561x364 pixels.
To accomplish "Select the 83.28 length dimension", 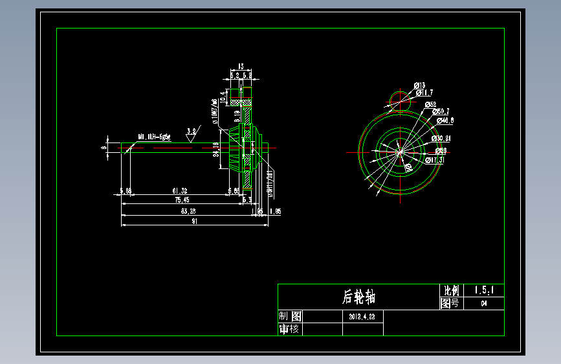I will 188,211.
